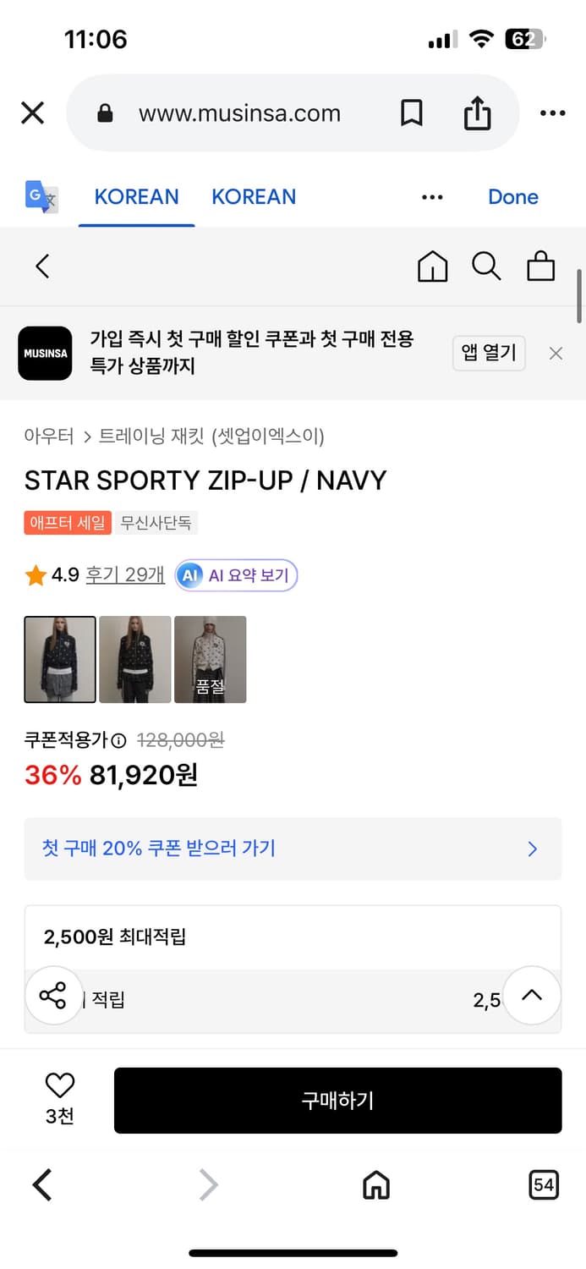Dismiss the MUSINSA app banner with the X
The height and width of the screenshot is (1269, 586).
[x=556, y=353]
